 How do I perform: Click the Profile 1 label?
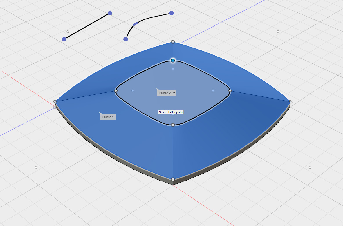tap(108, 117)
